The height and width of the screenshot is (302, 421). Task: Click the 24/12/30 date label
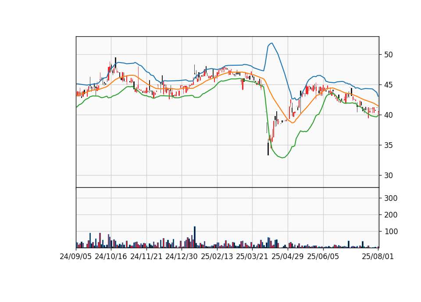tap(182, 256)
